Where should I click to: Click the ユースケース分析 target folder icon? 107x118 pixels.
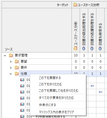(75, 5)
